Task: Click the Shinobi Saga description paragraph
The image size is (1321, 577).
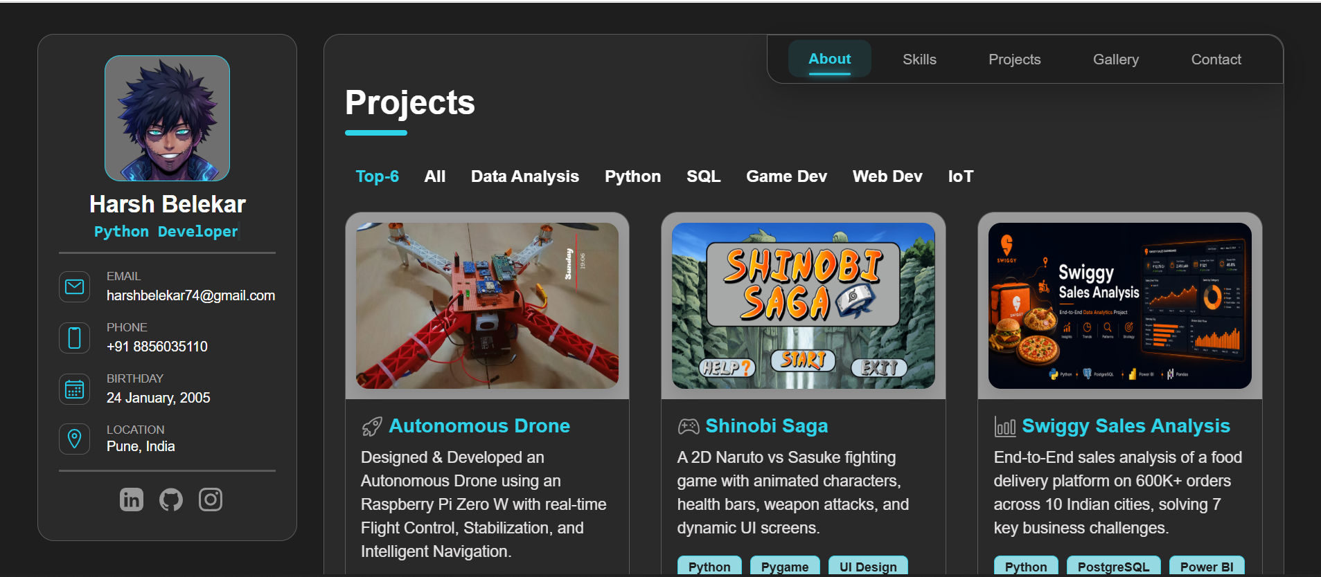Action: click(793, 493)
